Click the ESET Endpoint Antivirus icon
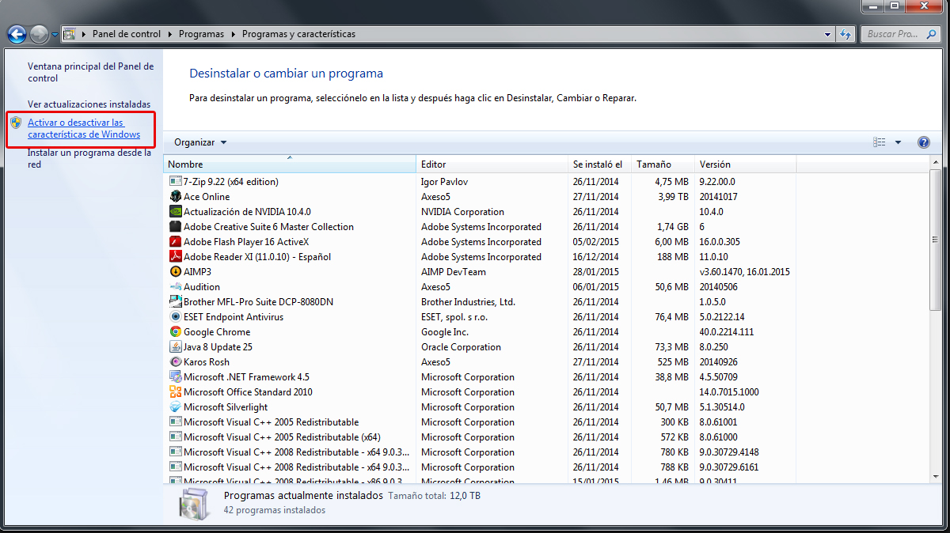 pos(176,317)
